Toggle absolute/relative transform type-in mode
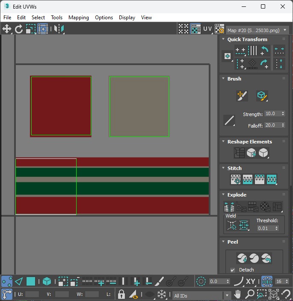This screenshot has height=301, width=293. pyautogui.click(x=7, y=294)
